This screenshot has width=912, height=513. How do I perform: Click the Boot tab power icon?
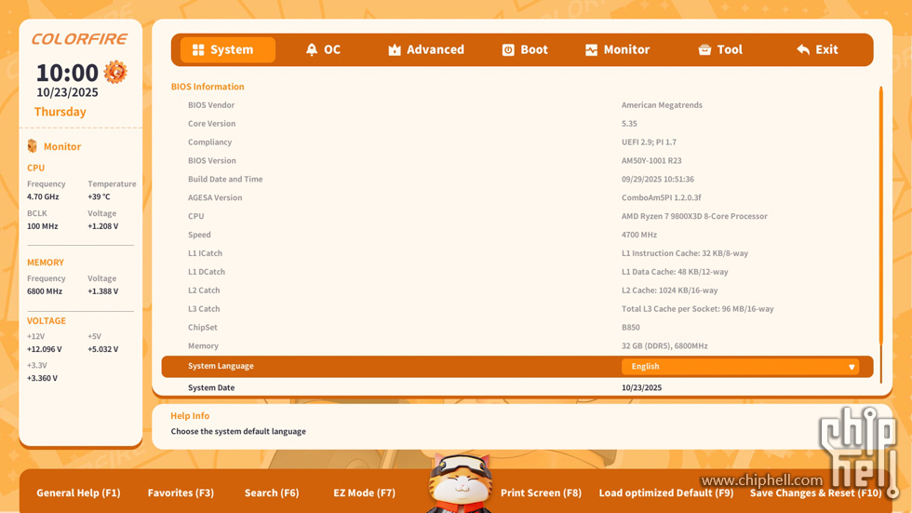click(508, 50)
